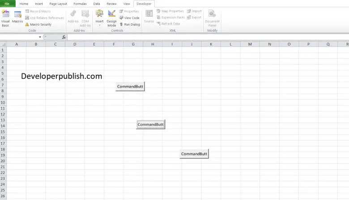Select column K header
This screenshot has height=200, width=349.
[x=211, y=44]
